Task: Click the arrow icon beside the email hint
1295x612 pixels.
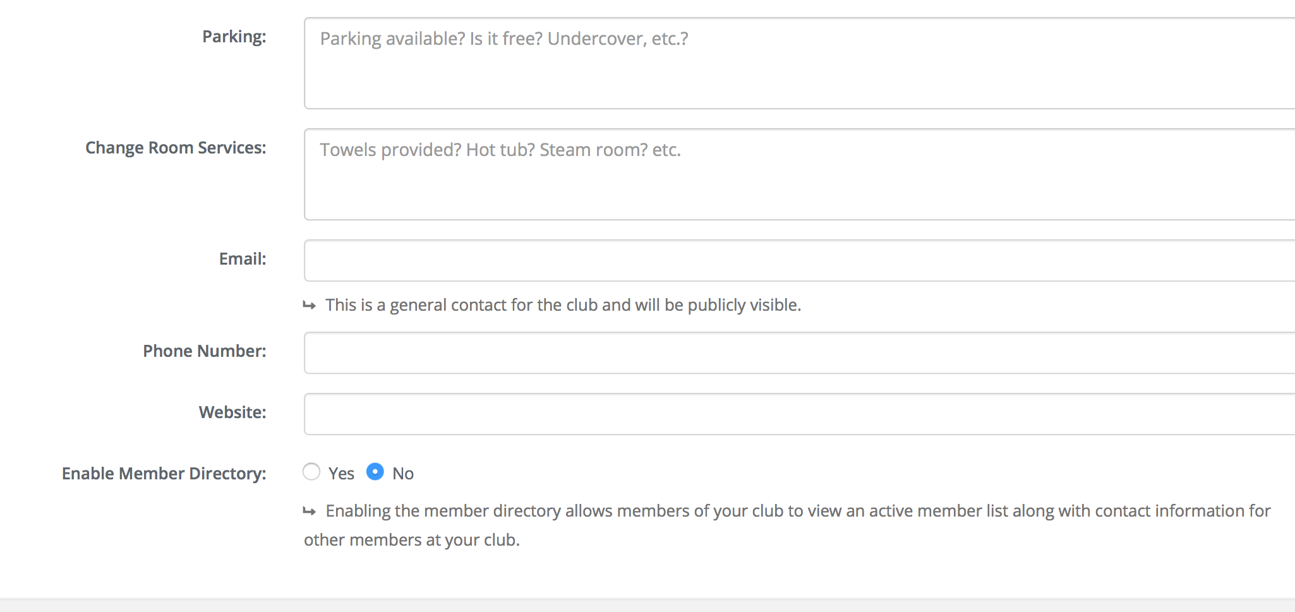Action: [x=309, y=306]
